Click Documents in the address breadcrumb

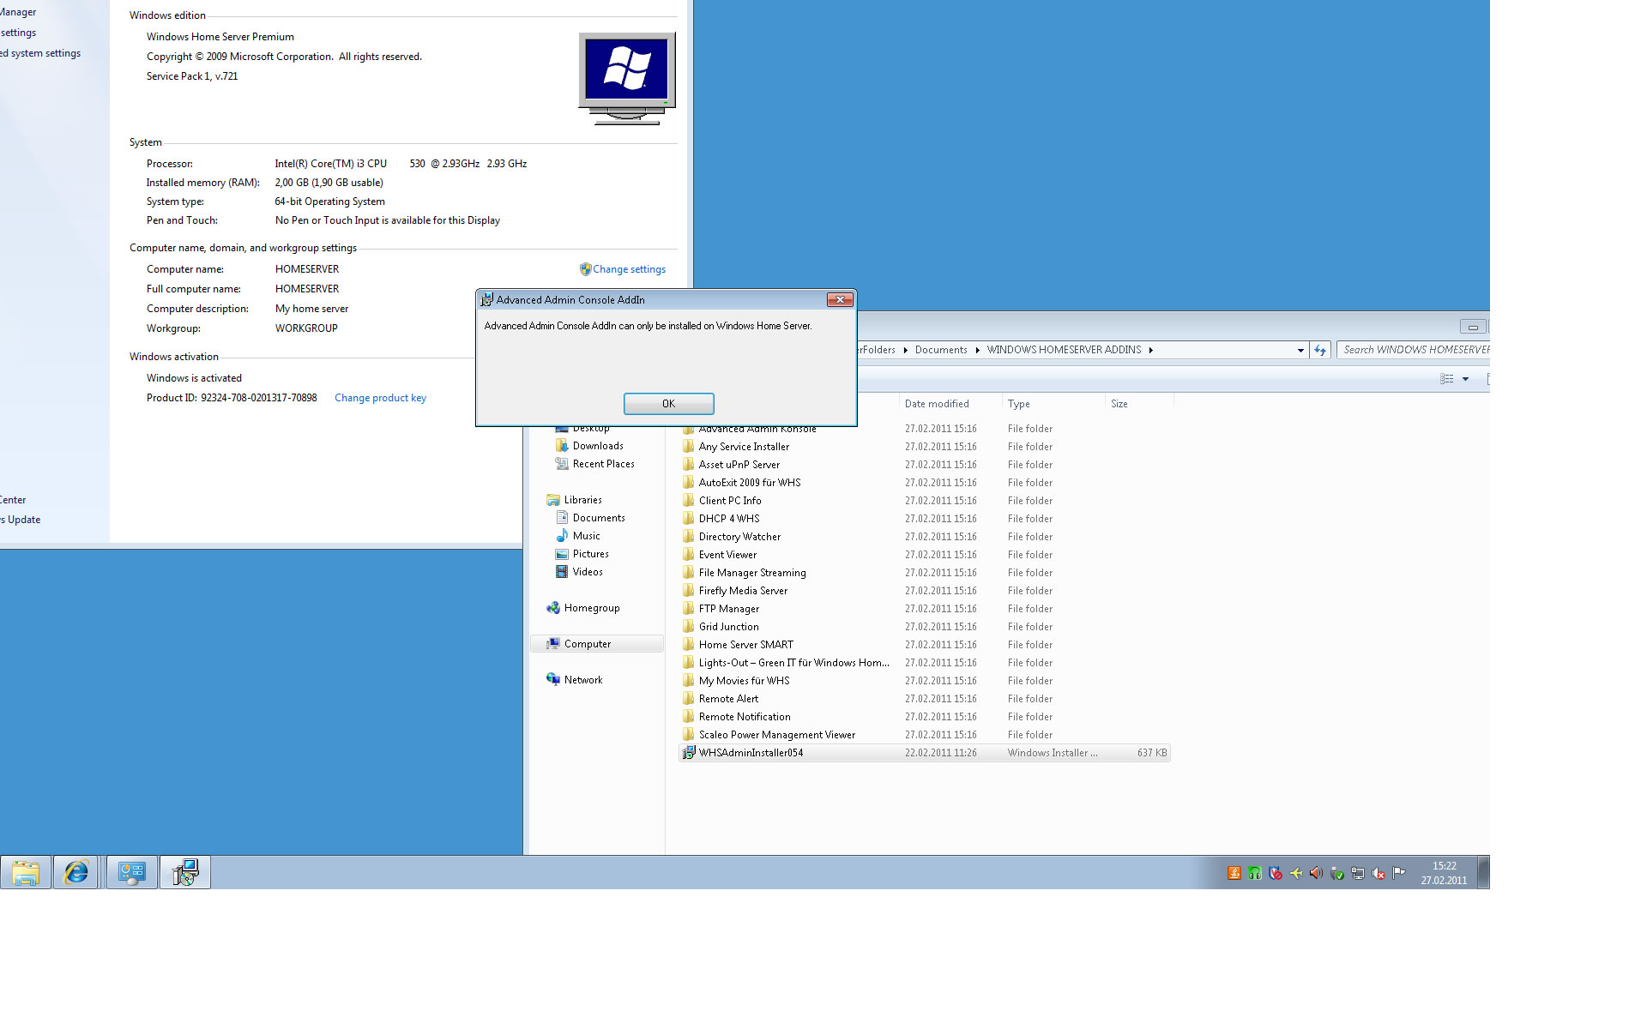click(941, 350)
